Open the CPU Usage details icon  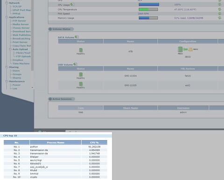72,4
